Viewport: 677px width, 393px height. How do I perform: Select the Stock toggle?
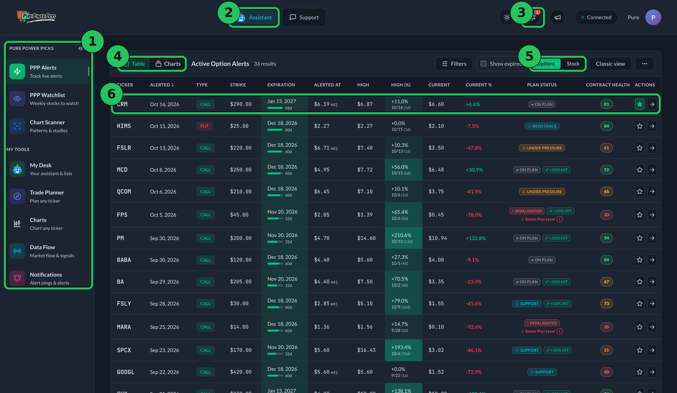click(573, 64)
